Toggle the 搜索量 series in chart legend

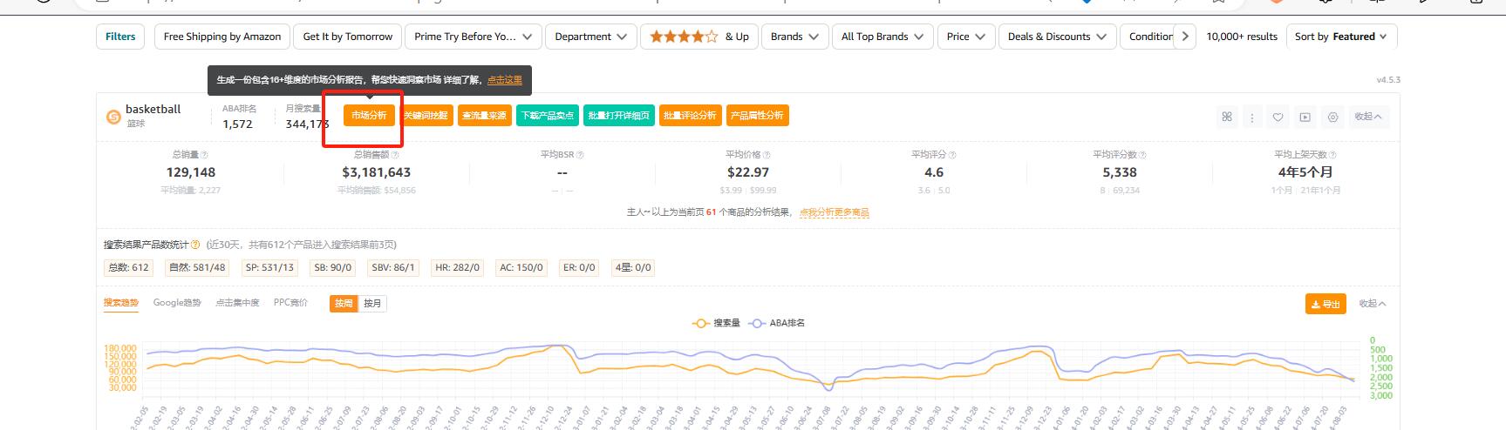(x=716, y=323)
